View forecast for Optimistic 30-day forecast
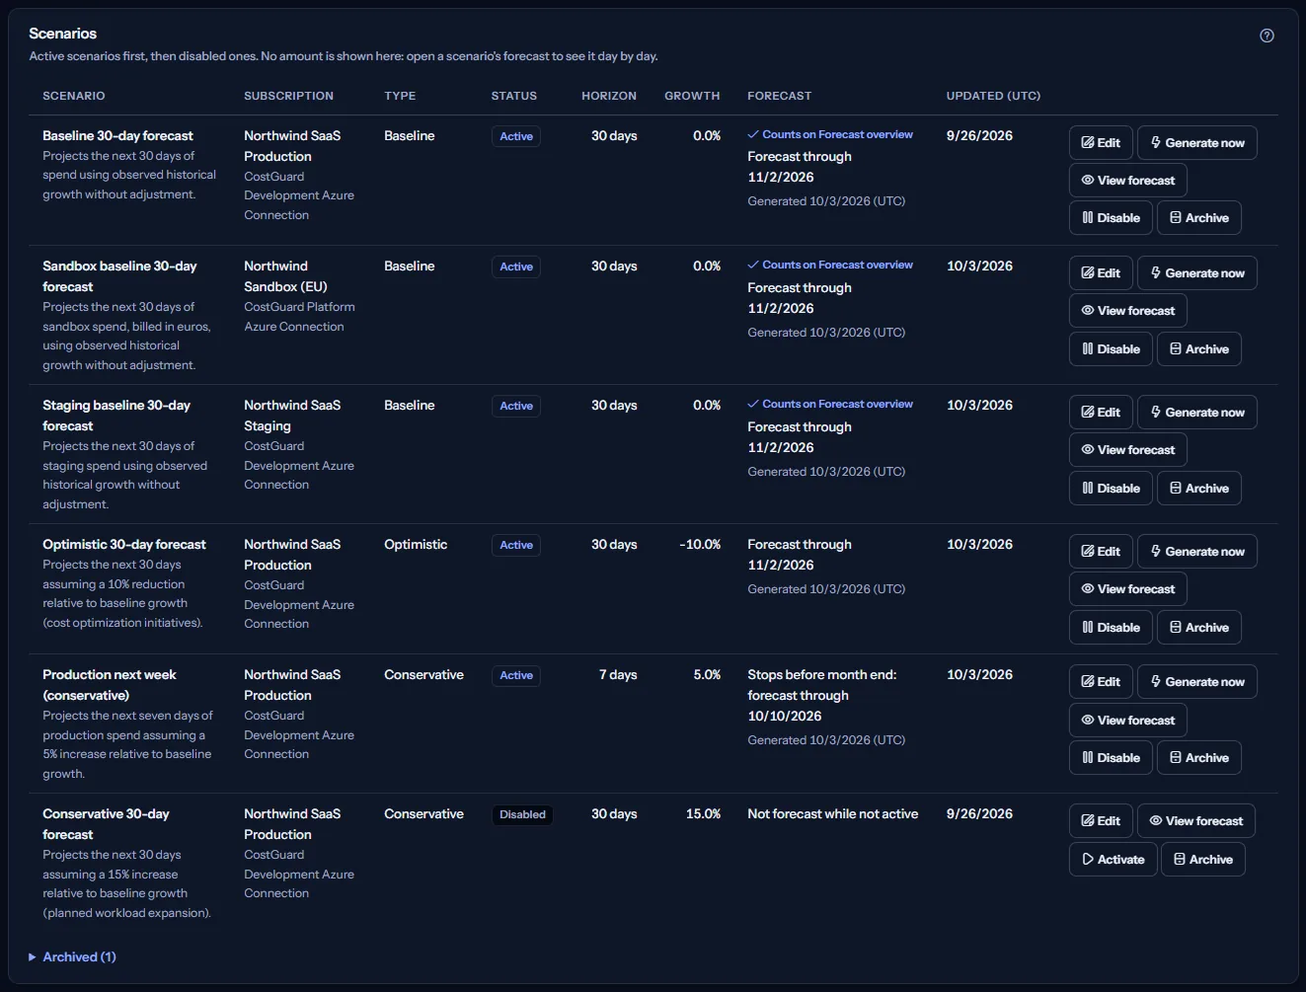The width and height of the screenshot is (1306, 992). pyautogui.click(x=1127, y=589)
